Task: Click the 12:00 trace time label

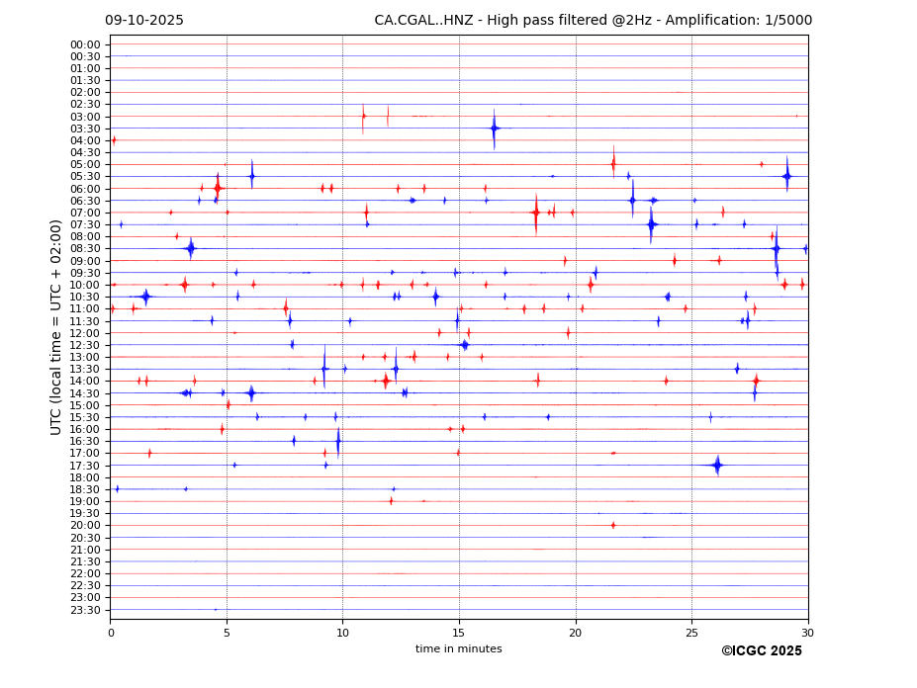Action: [85, 333]
